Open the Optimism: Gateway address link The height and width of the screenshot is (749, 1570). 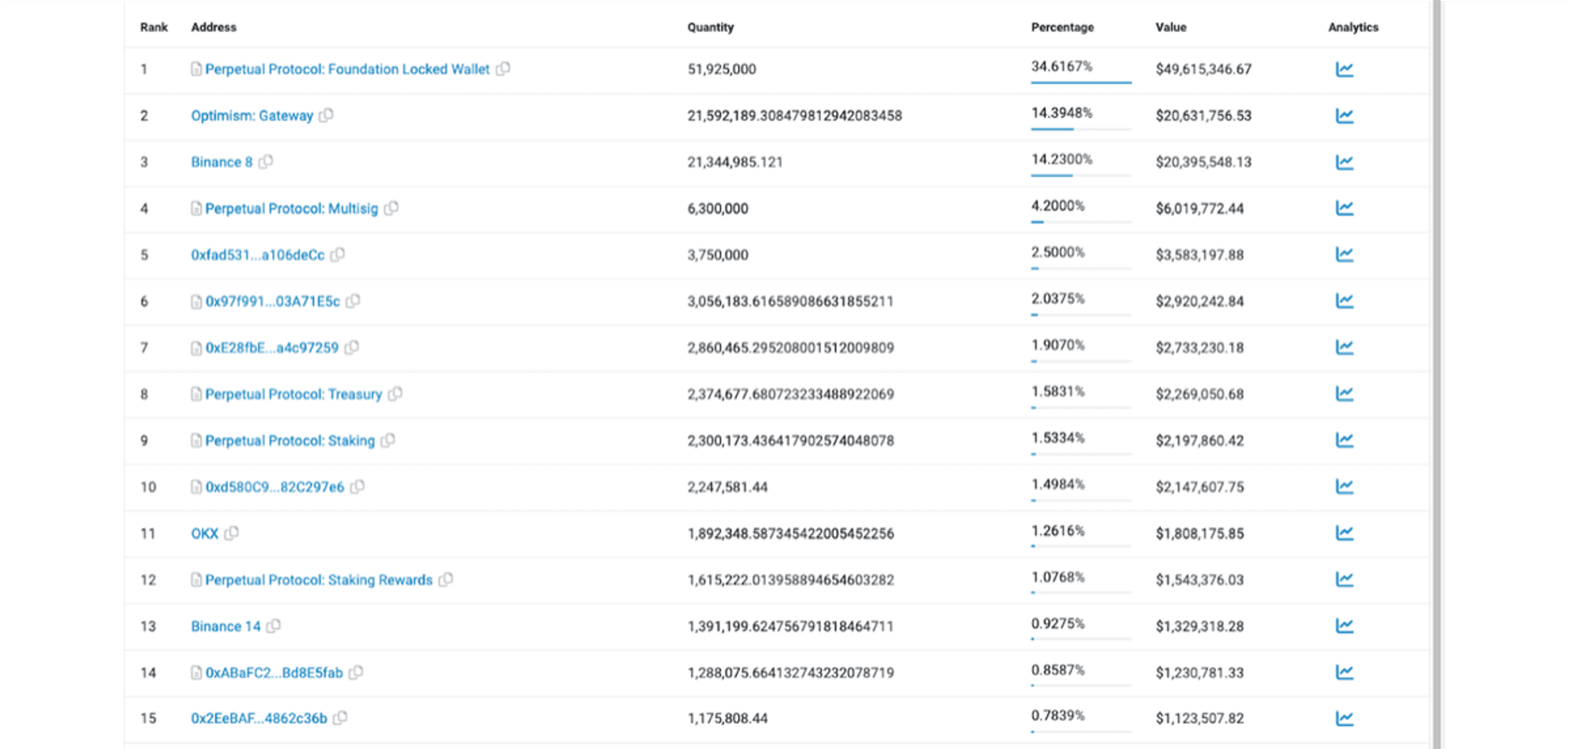(252, 115)
